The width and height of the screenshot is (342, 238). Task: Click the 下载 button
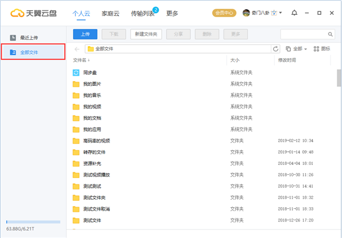(x=114, y=34)
